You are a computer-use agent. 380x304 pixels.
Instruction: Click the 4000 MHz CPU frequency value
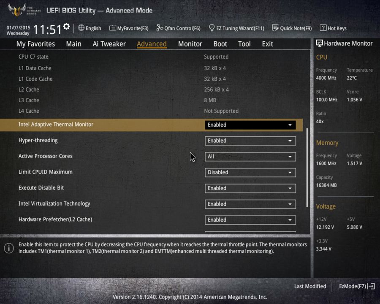point(326,78)
